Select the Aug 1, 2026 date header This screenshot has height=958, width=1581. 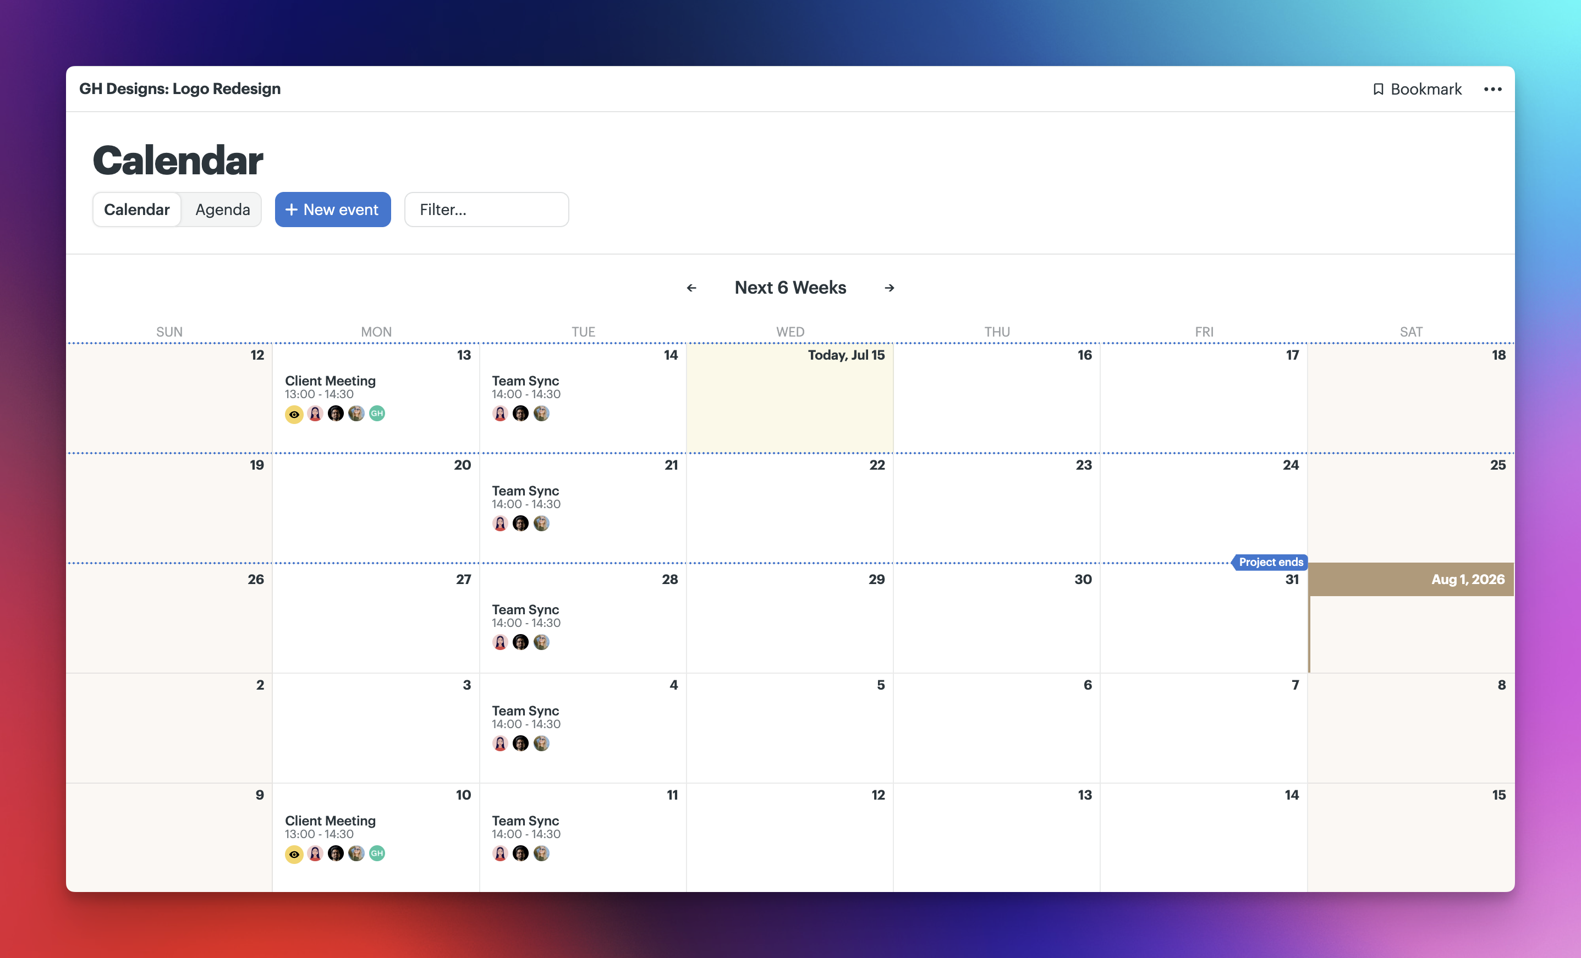(x=1411, y=580)
